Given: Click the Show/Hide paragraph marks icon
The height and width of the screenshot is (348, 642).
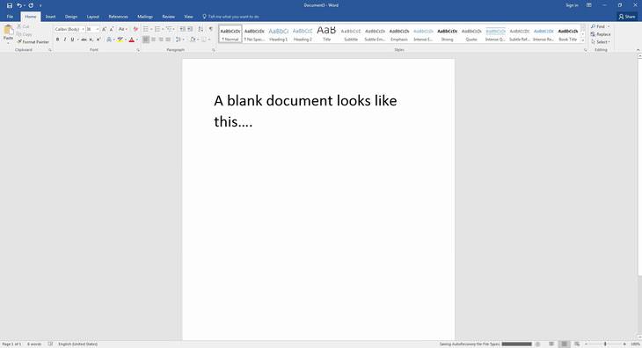Looking at the screenshot, I should click(211, 29).
